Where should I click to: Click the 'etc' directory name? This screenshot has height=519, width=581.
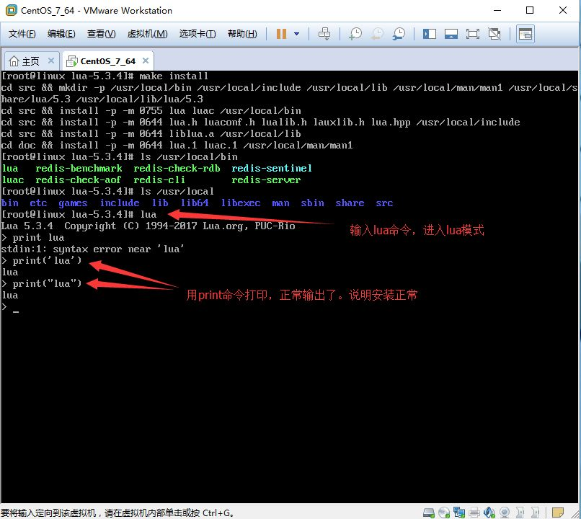tap(38, 203)
